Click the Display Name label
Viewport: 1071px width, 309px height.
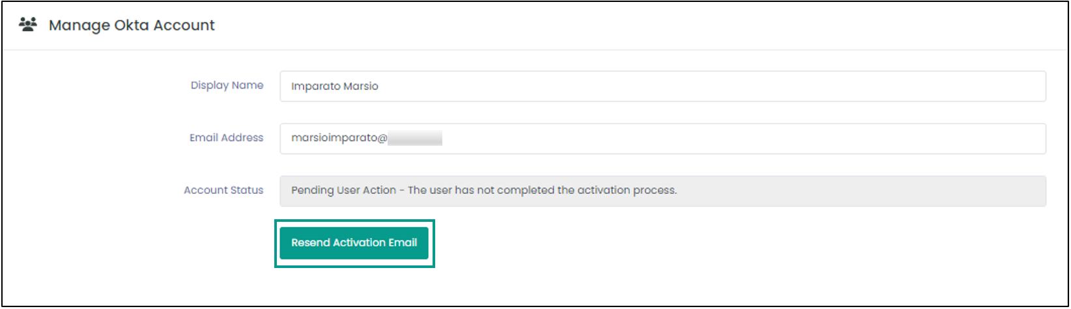click(x=227, y=85)
